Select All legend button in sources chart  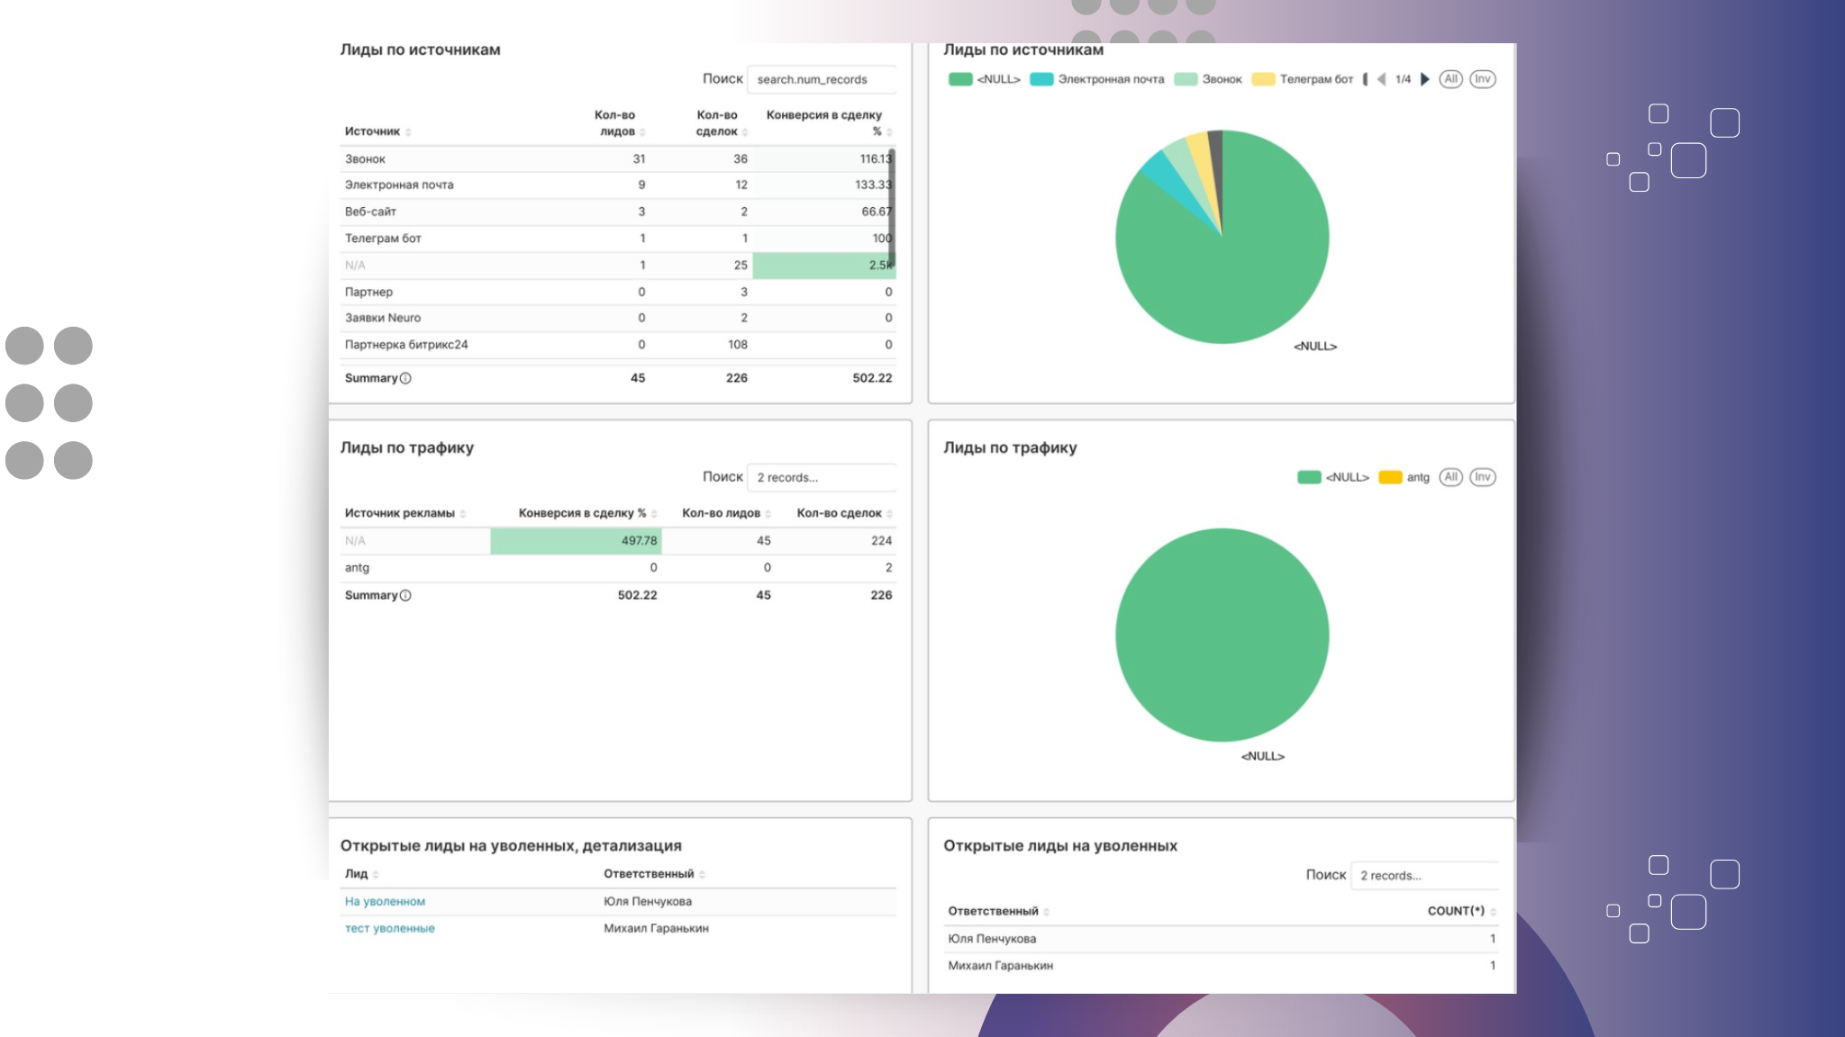tap(1450, 79)
